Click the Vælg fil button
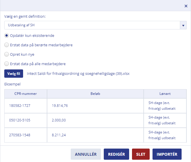This screenshot has width=191, height=162. click(x=14, y=74)
